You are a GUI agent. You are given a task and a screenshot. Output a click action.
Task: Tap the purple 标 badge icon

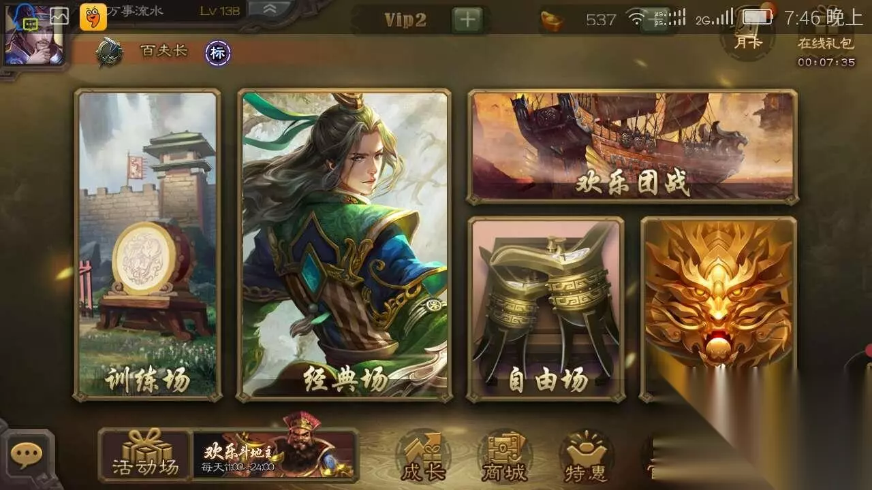coord(218,53)
